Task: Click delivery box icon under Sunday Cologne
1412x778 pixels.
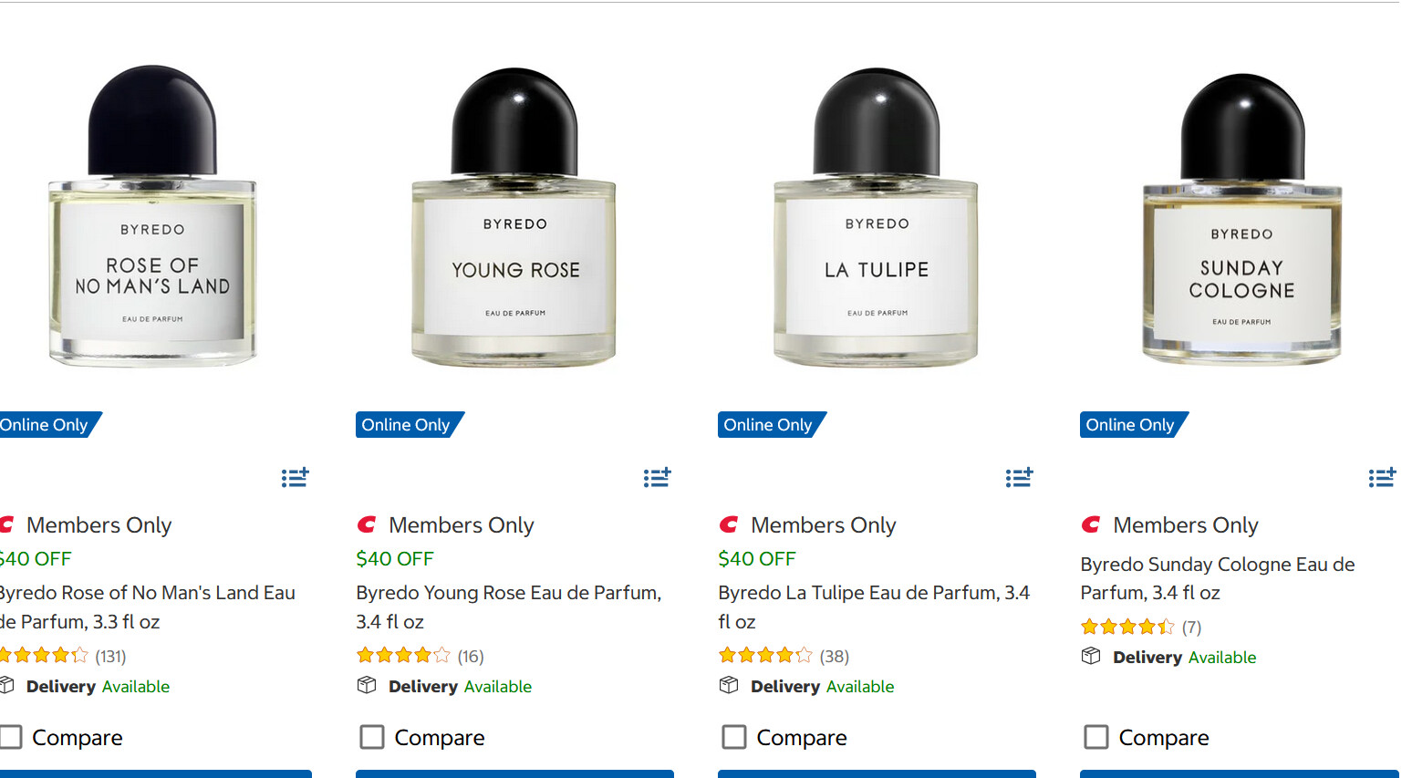Action: 1091,656
